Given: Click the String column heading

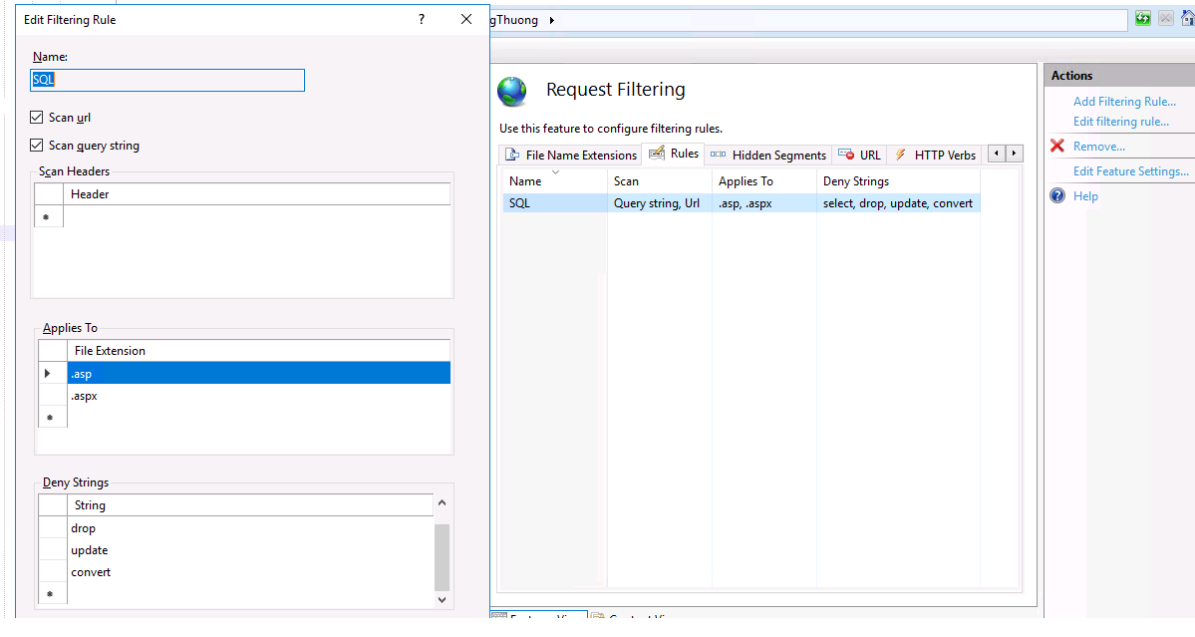Looking at the screenshot, I should coord(250,505).
